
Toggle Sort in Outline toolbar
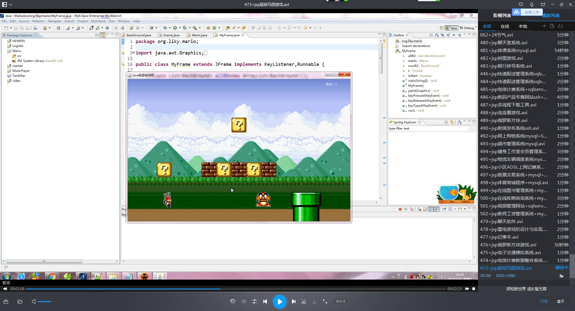(437, 35)
